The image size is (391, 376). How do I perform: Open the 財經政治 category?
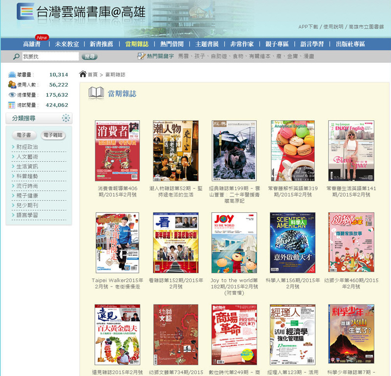(27, 147)
